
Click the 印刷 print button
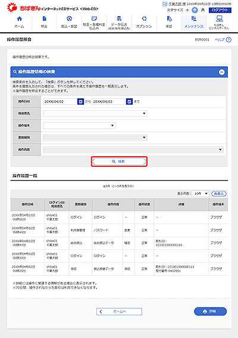(210, 312)
